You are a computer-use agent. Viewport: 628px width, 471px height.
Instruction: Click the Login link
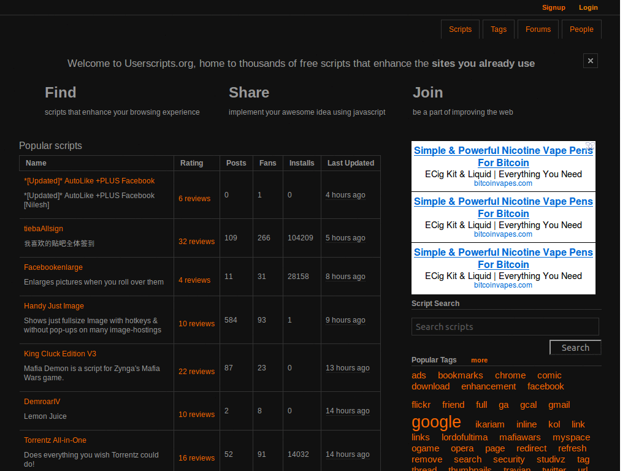pyautogui.click(x=588, y=7)
